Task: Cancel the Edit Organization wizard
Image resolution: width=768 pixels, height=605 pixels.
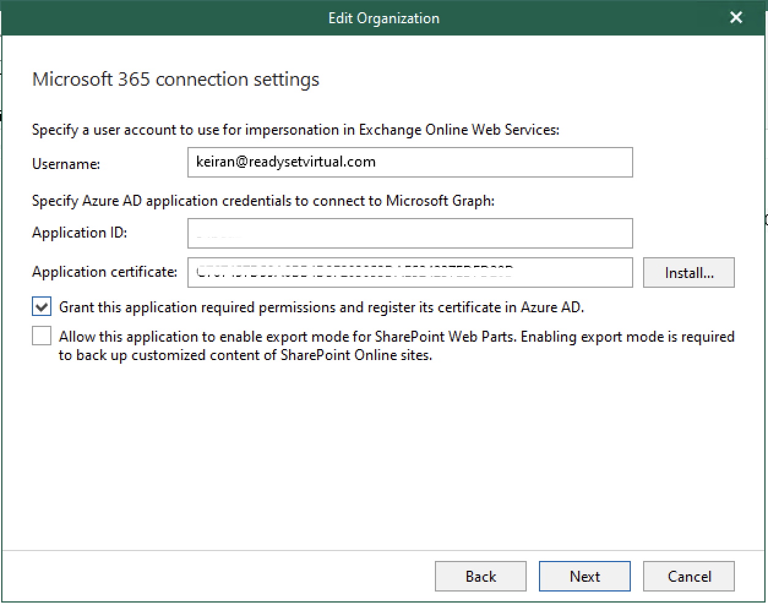Action: pos(689,576)
